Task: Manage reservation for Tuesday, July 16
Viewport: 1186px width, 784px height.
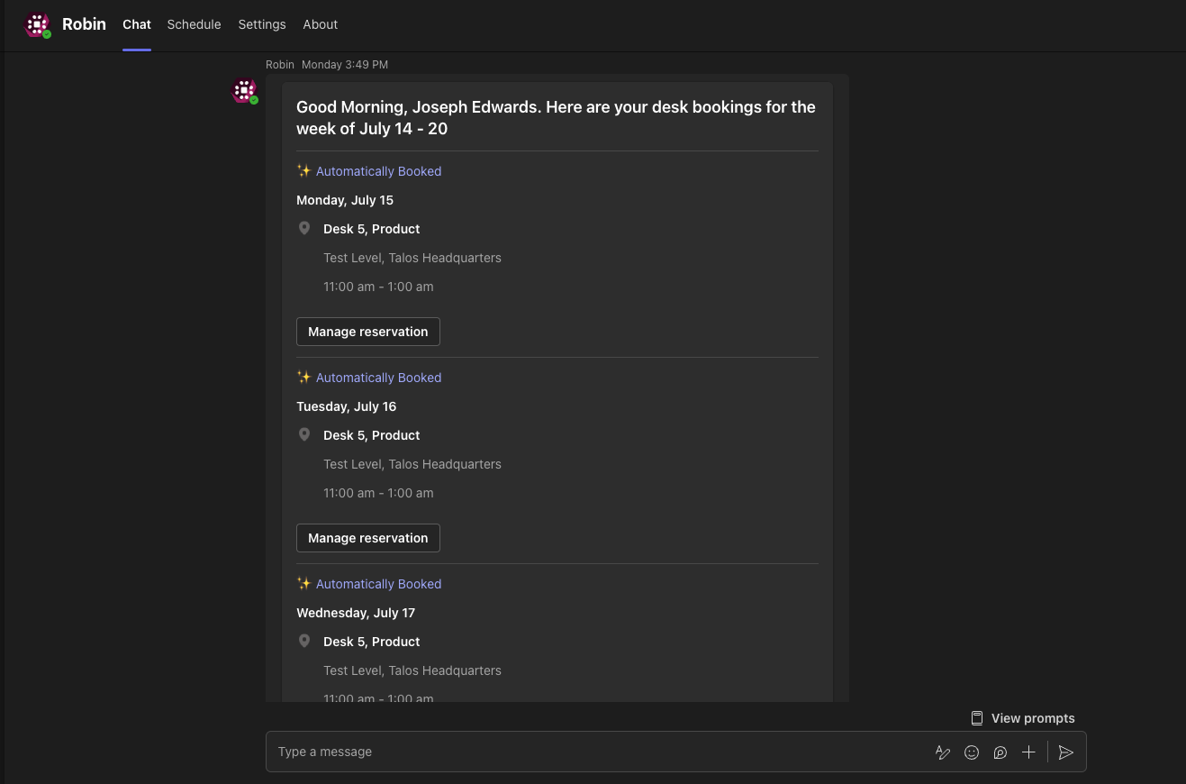Action: click(368, 538)
